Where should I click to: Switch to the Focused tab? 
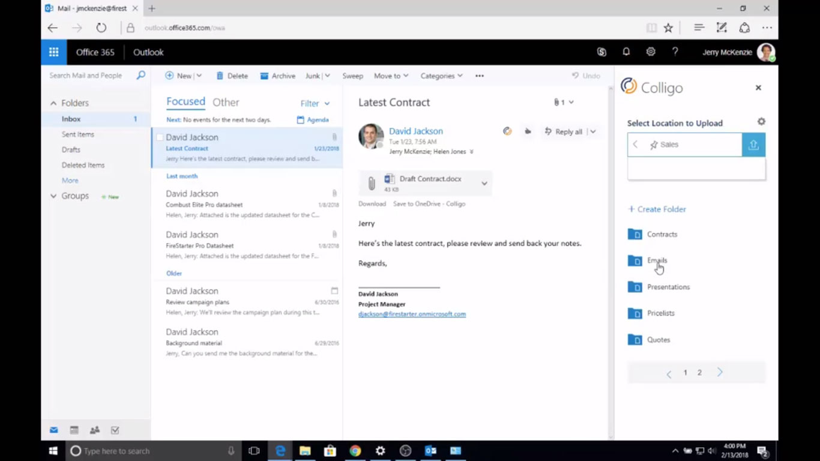(x=185, y=102)
